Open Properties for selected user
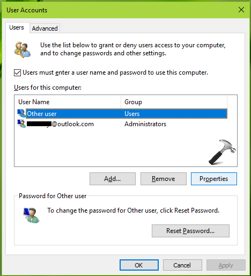Viewport: 251px width, 276px height. pos(214,179)
